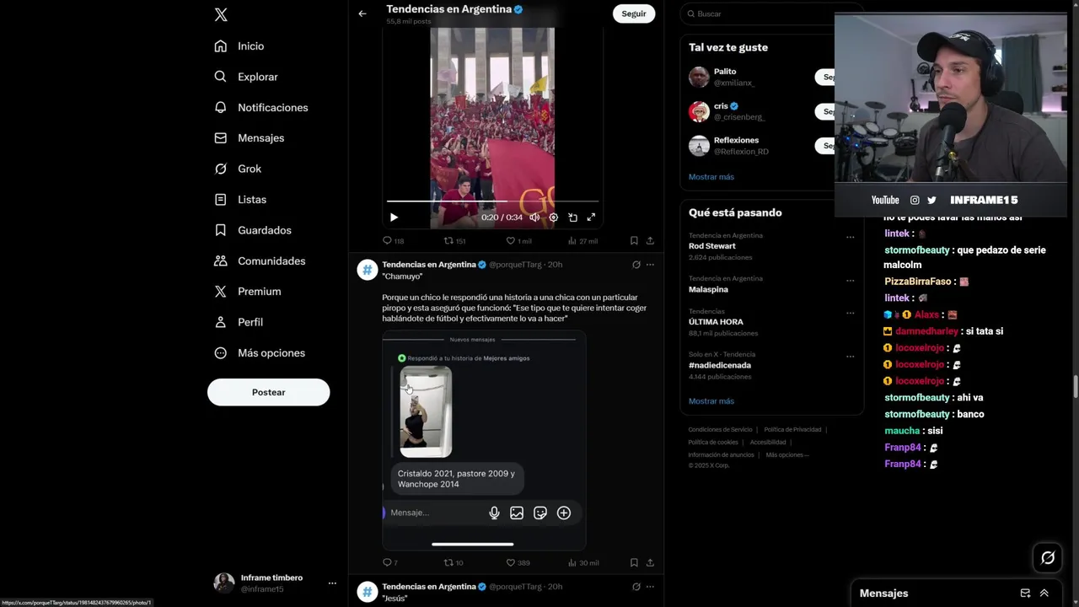Image resolution: width=1079 pixels, height=607 pixels.
Task: Play the video with the play button
Action: (394, 218)
